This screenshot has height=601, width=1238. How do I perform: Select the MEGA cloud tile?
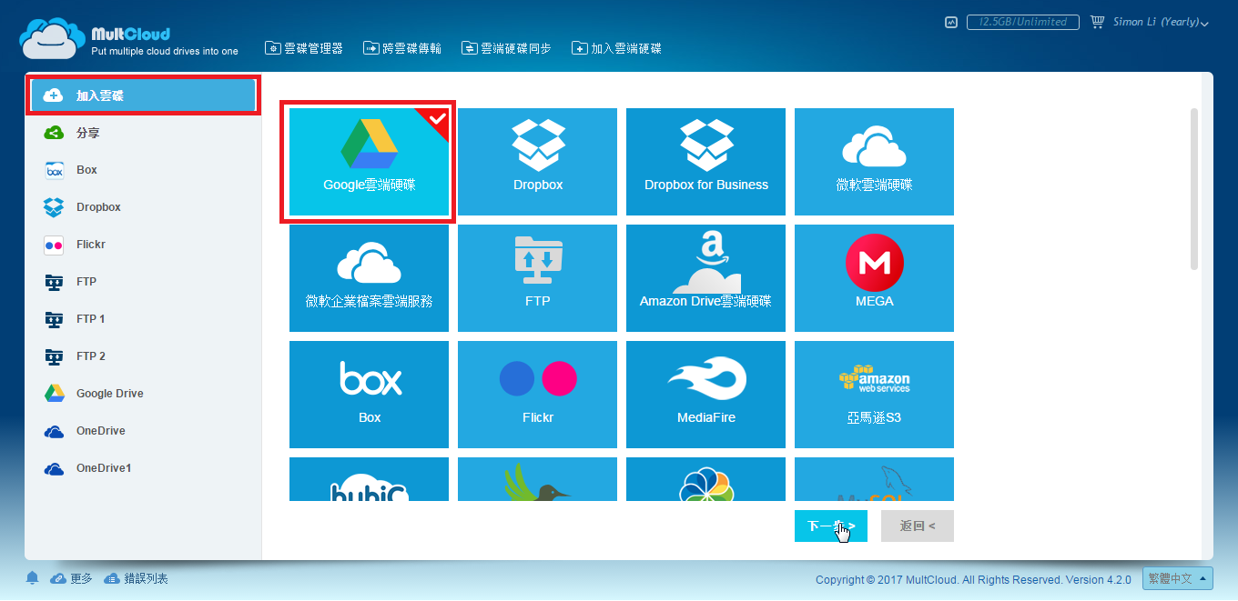(x=874, y=278)
